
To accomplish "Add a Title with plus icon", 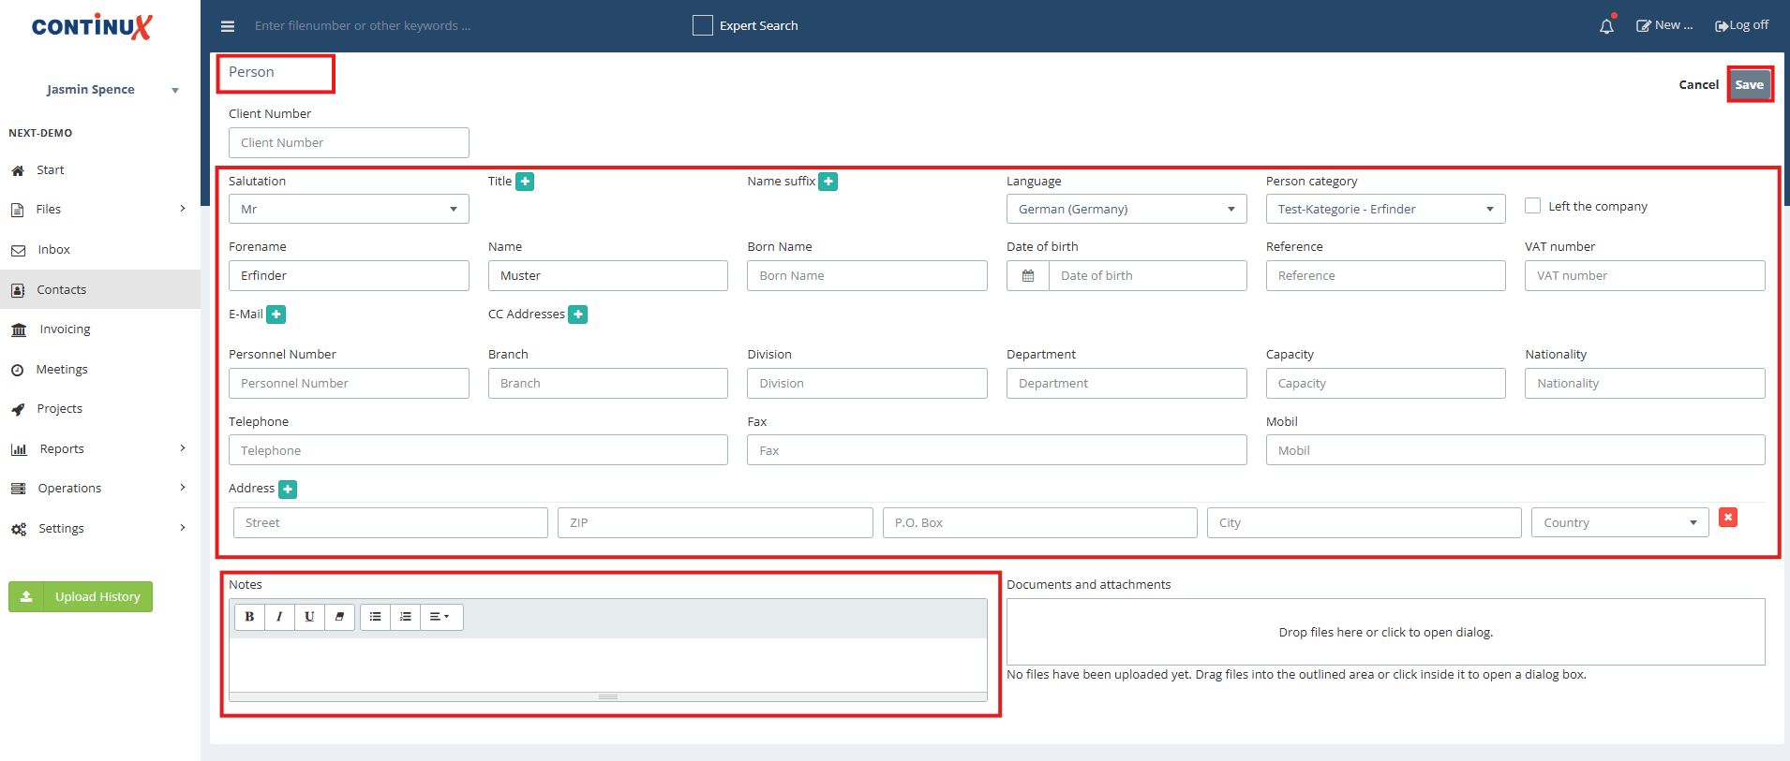I will point(525,182).
